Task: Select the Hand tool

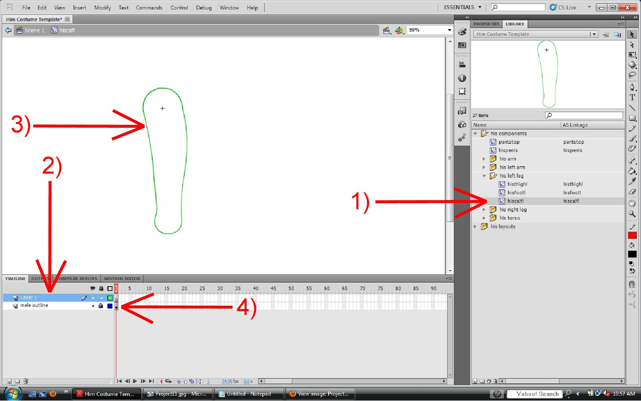Action: 632,203
